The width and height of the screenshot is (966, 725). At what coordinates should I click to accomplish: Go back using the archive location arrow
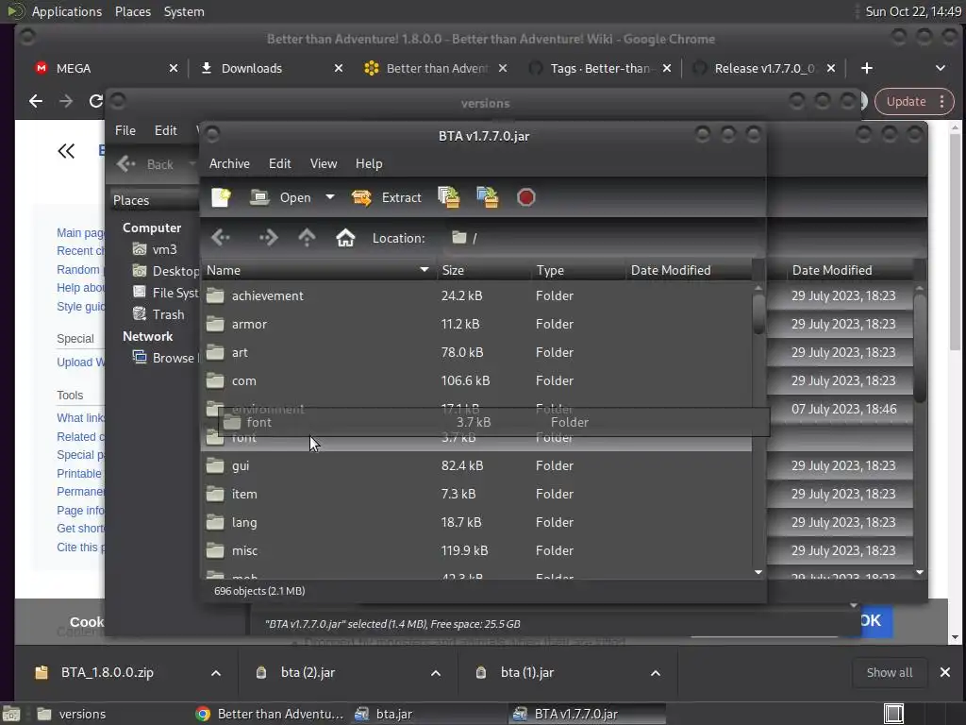click(x=221, y=237)
